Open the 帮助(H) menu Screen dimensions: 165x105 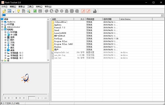[x=48, y=7]
